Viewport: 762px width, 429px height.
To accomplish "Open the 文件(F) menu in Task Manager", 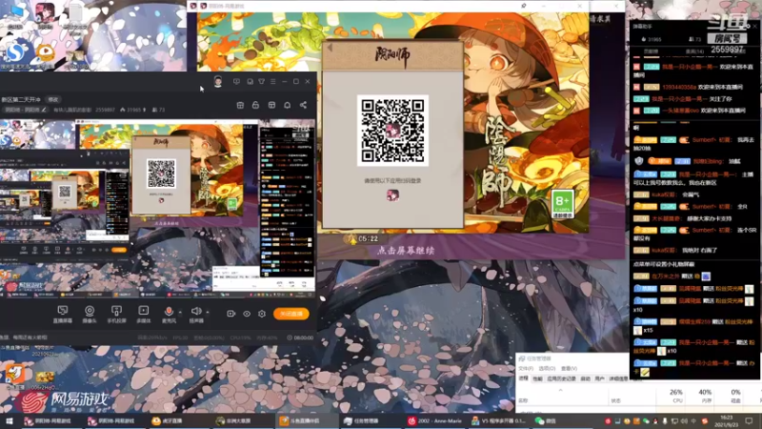I will click(x=526, y=368).
